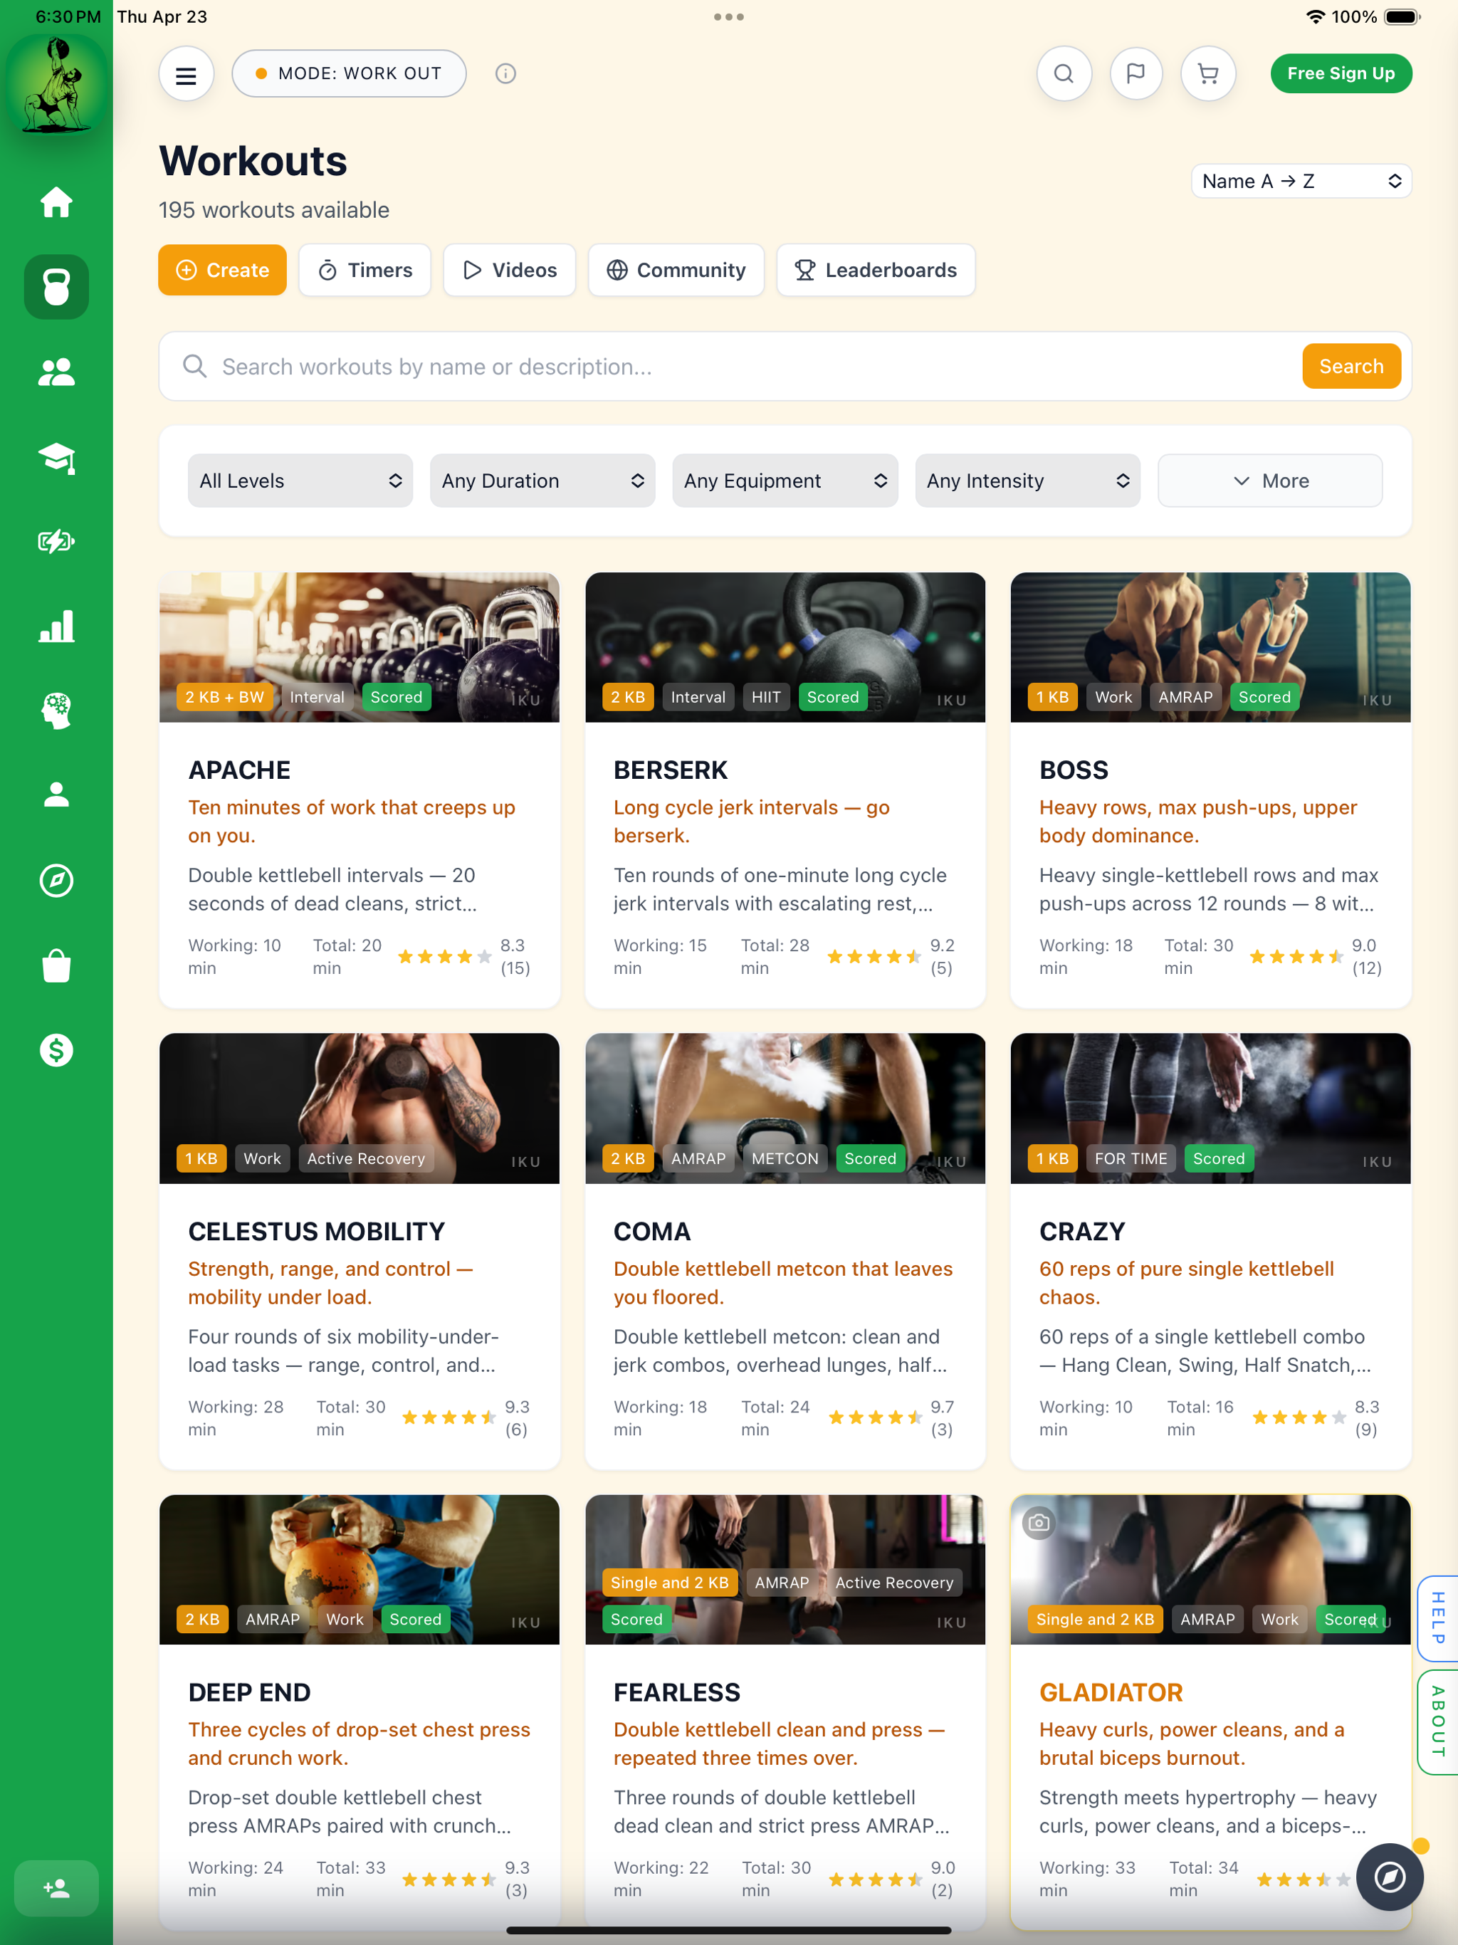Open the Name A → Z sort dropdown
1458x1945 pixels.
(x=1301, y=181)
